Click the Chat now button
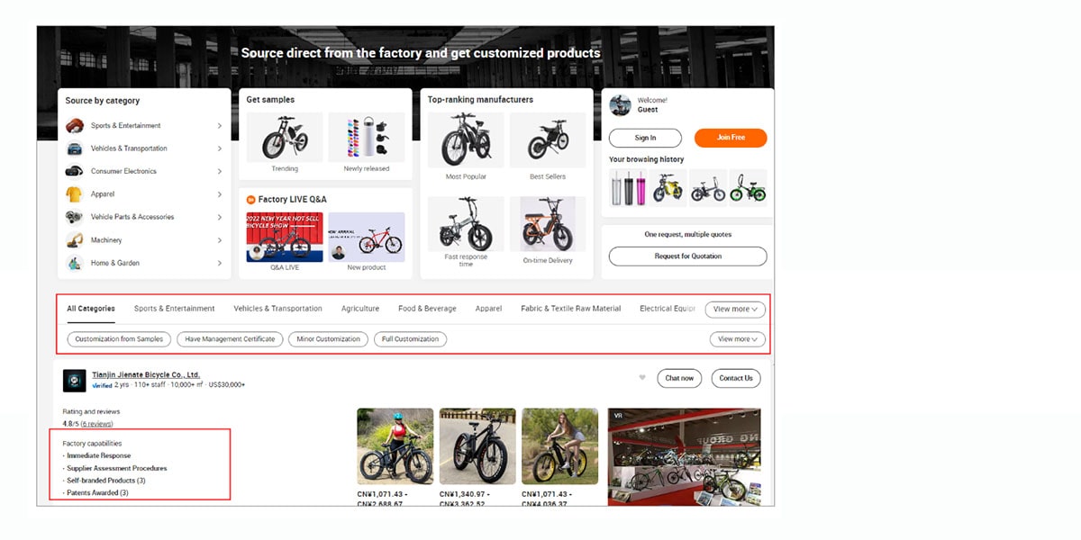Screen dimensions: 1081x540 pos(680,378)
